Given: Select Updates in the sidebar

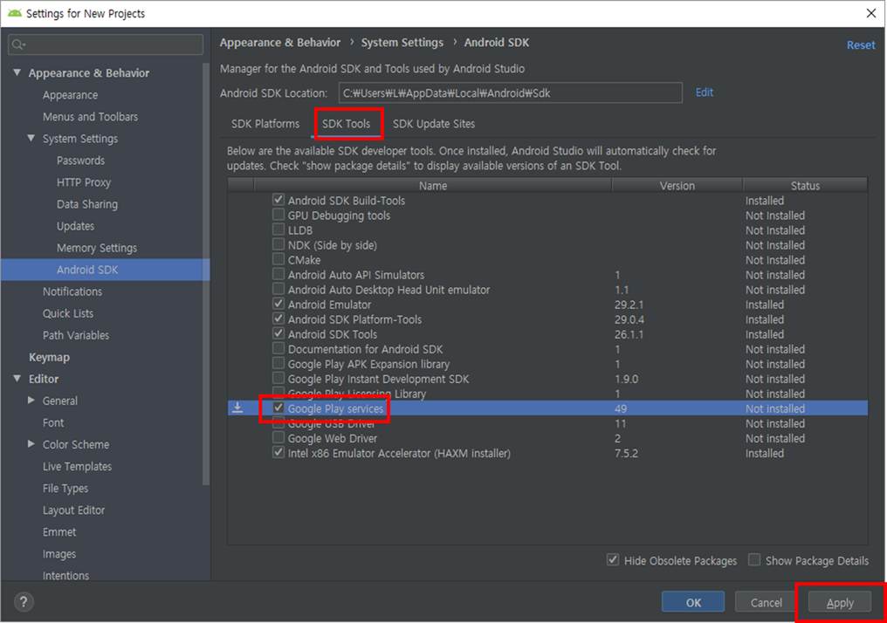Looking at the screenshot, I should click(75, 226).
